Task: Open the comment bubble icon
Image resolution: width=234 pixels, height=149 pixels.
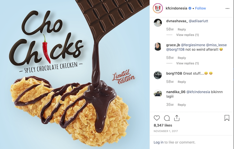Action: point(167,118)
